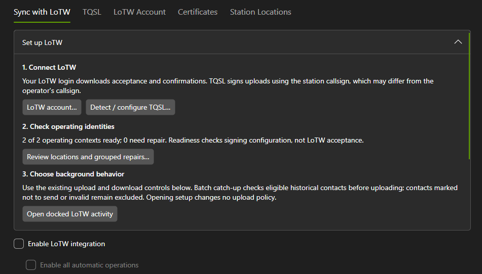Open the LoTW Account tab
The width and height of the screenshot is (482, 274).
[x=139, y=12]
